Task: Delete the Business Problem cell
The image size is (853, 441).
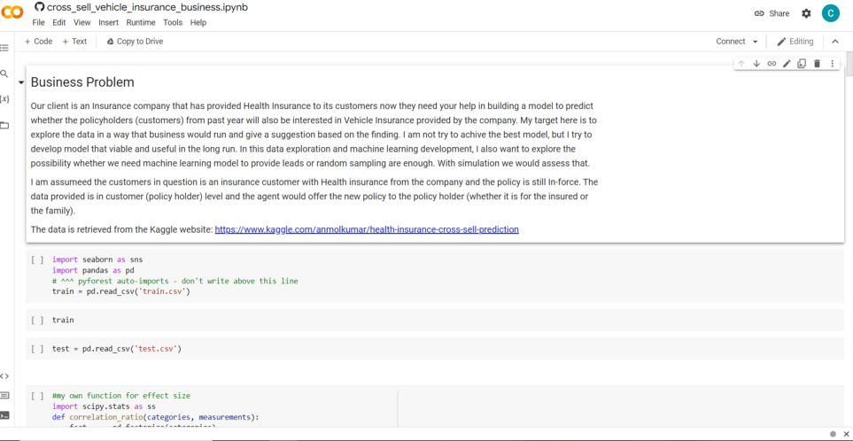Action: click(817, 64)
